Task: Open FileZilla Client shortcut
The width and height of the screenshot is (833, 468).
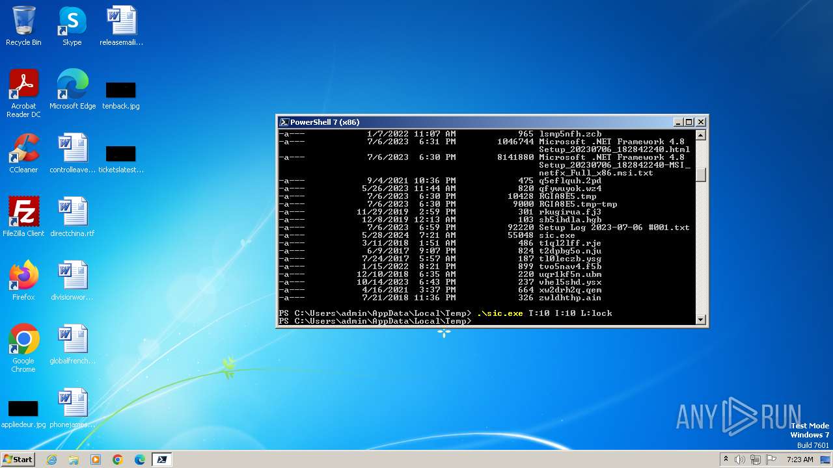Action: point(23,217)
